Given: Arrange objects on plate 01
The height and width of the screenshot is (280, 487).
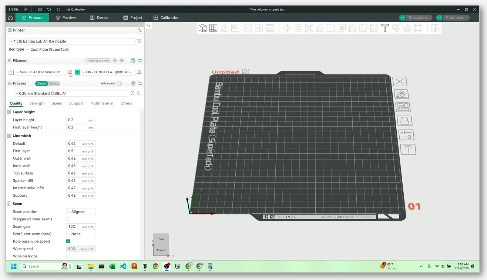Looking at the screenshot, I should (x=403, y=107).
